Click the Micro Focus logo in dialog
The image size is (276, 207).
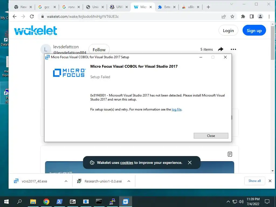[x=69, y=73]
